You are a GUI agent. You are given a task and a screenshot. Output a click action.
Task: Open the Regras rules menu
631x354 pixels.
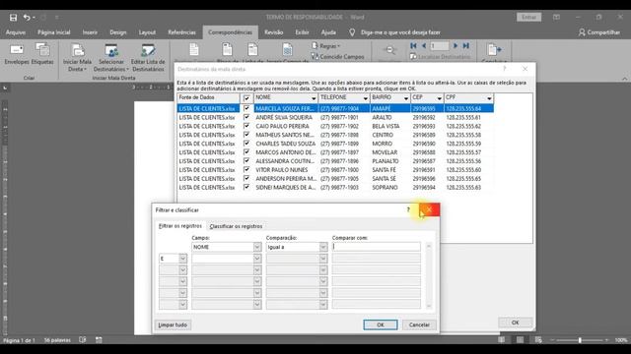(x=326, y=46)
